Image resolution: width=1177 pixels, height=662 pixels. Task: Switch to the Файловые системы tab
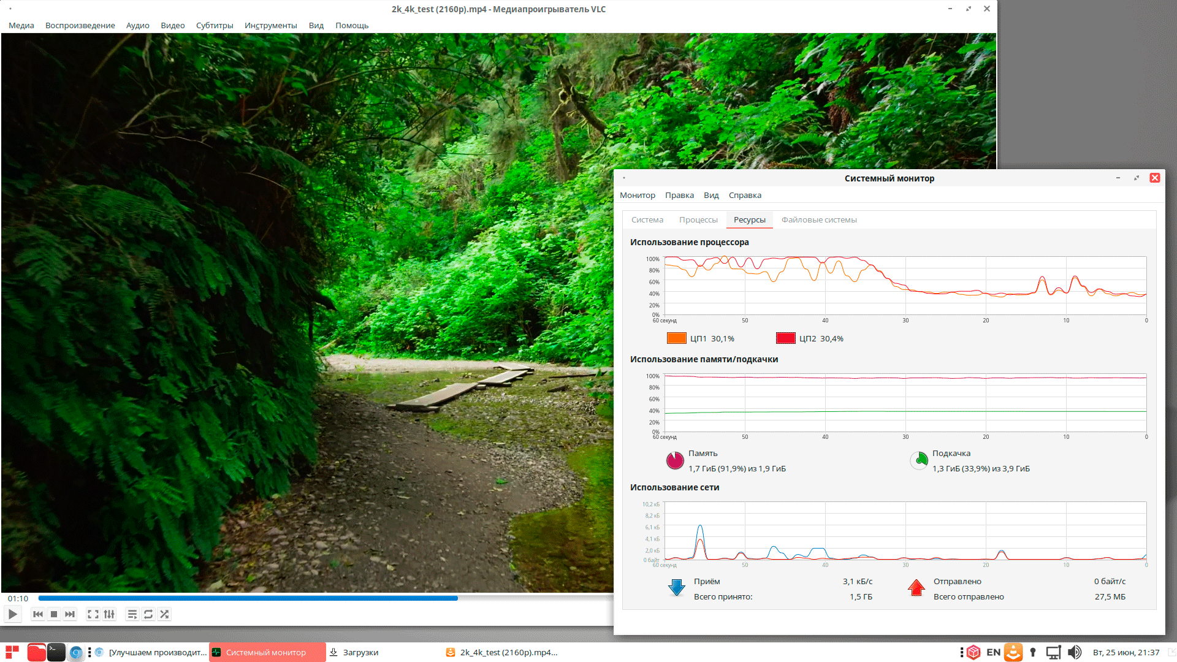click(x=819, y=219)
